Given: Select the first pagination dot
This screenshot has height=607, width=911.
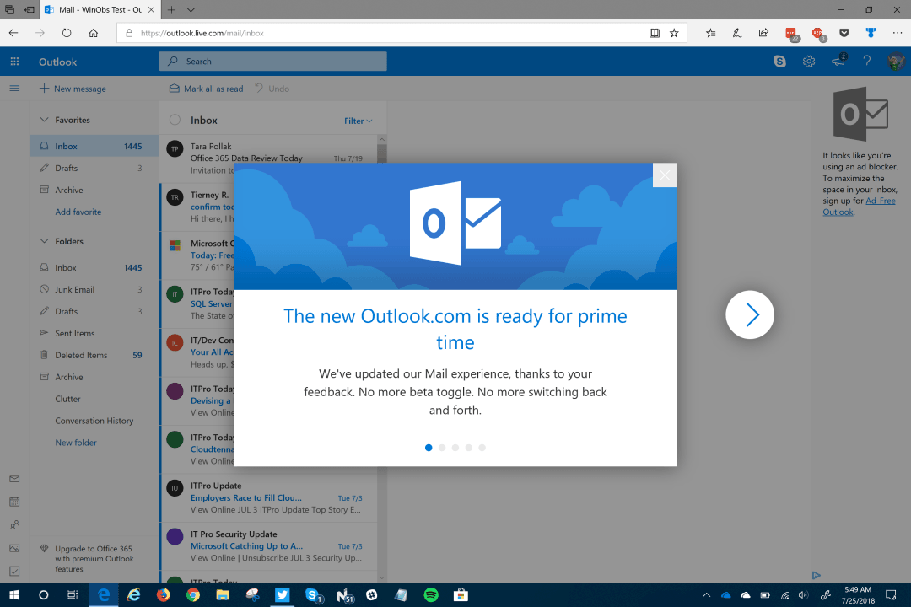Looking at the screenshot, I should click(429, 448).
